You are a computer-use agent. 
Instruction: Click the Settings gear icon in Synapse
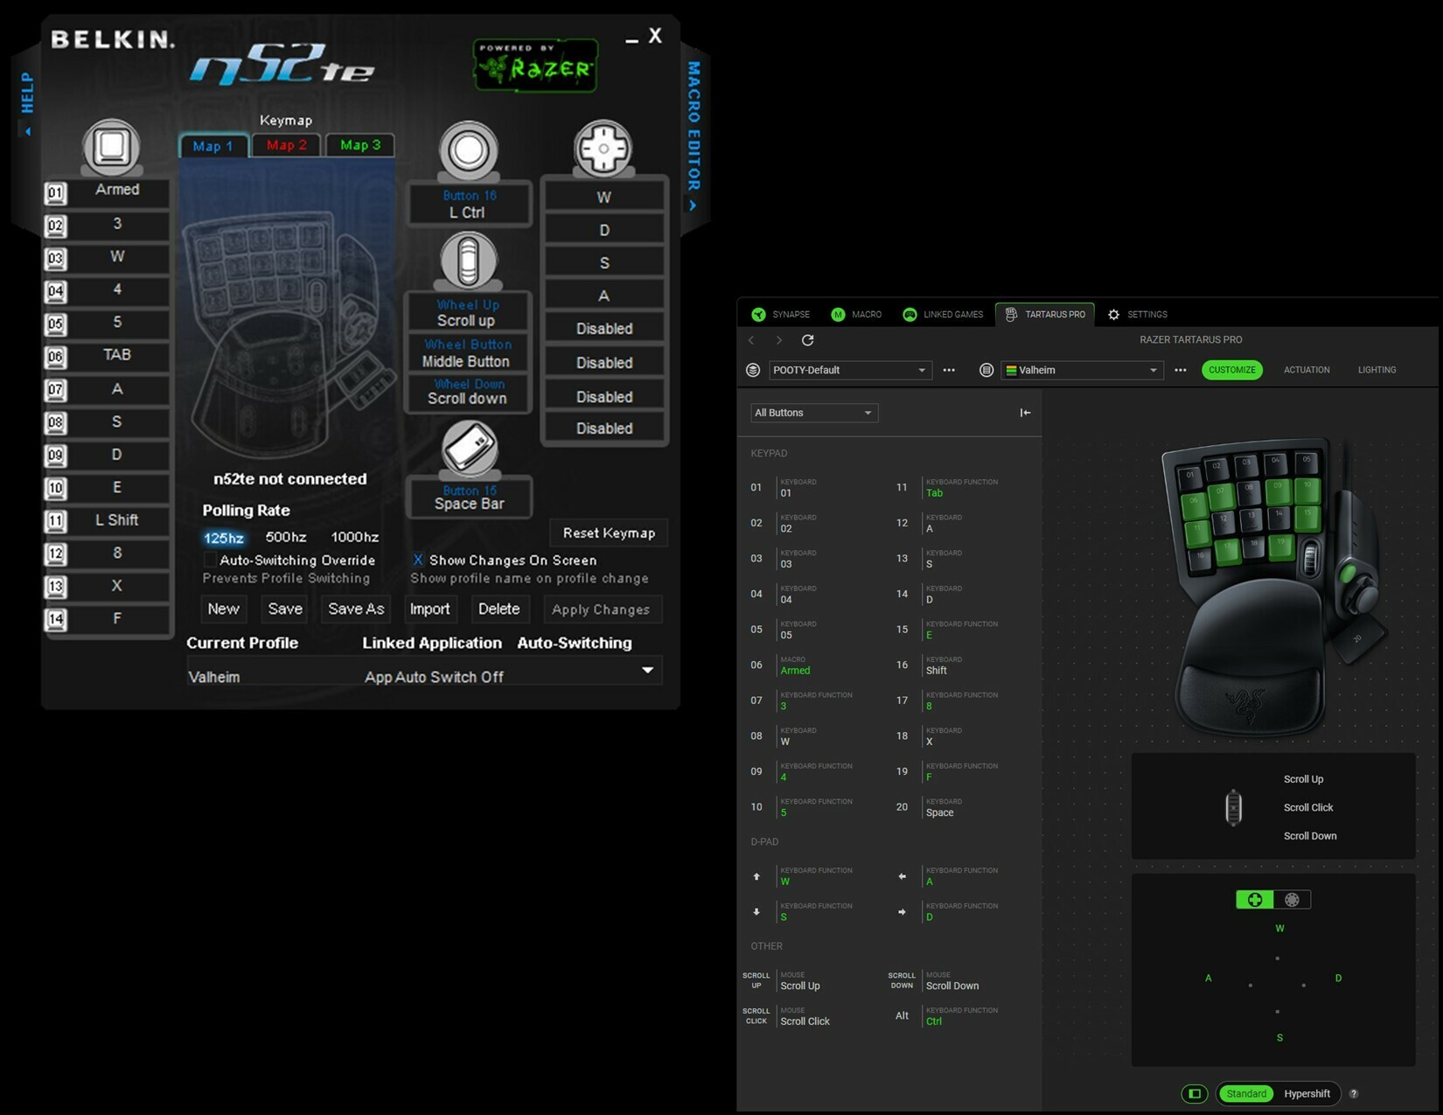(1113, 314)
